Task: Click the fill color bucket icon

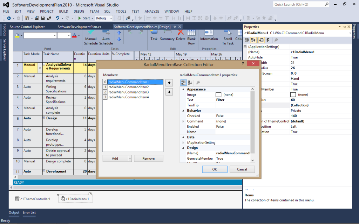Action: tap(17, 35)
